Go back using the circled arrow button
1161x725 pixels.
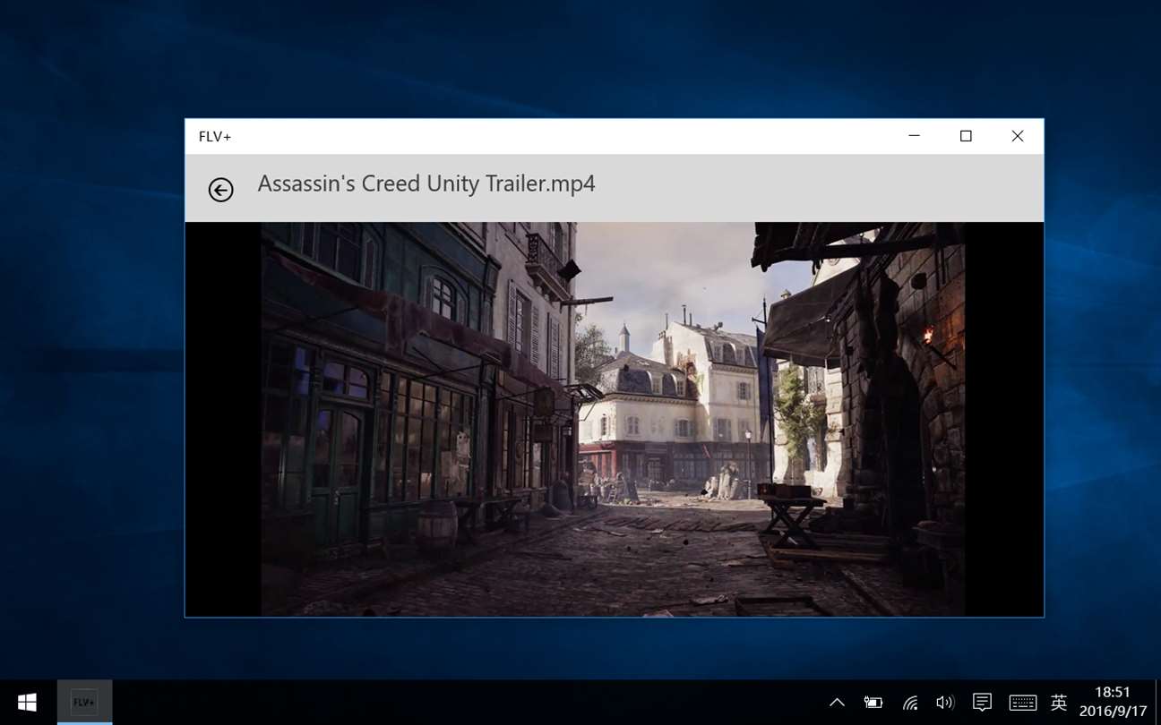[x=220, y=189]
